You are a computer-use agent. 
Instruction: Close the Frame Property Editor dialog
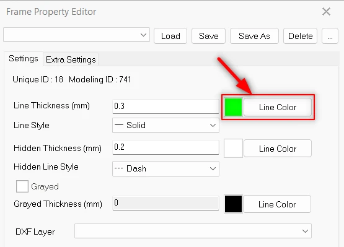326,12
